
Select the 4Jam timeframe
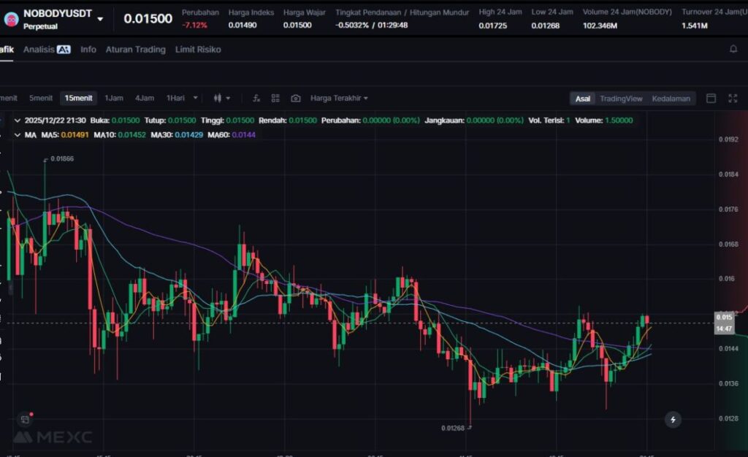click(144, 98)
